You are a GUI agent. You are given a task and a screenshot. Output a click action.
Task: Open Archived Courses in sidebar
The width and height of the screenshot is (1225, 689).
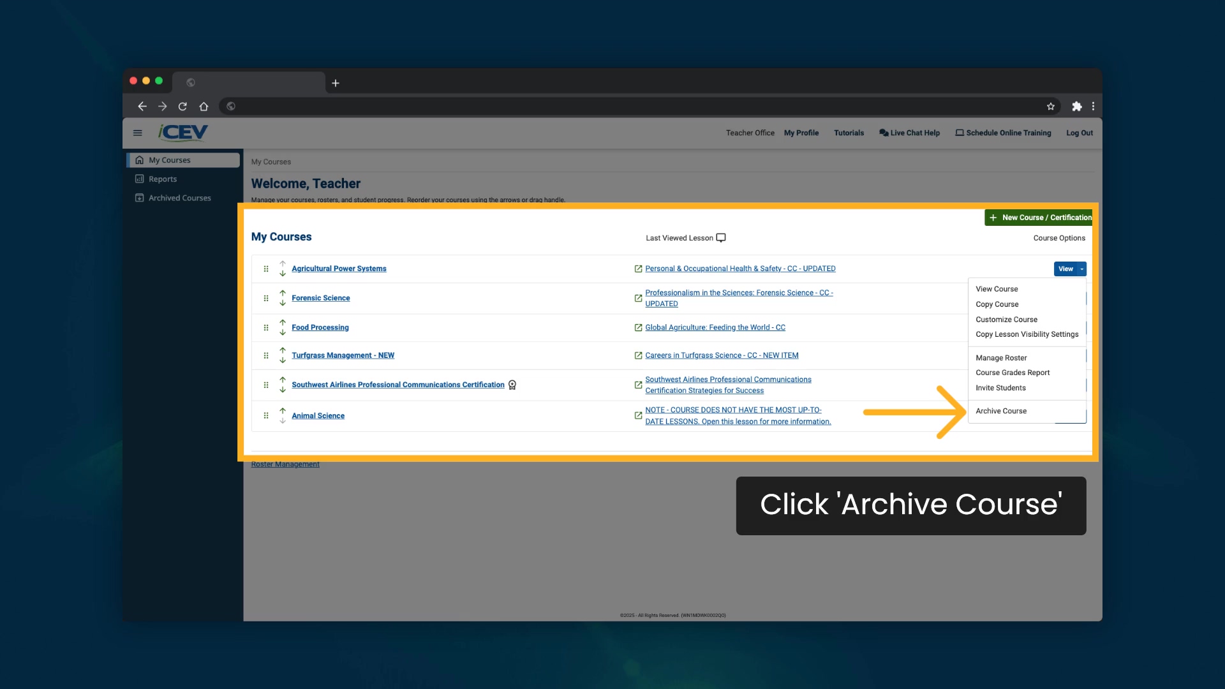point(179,198)
